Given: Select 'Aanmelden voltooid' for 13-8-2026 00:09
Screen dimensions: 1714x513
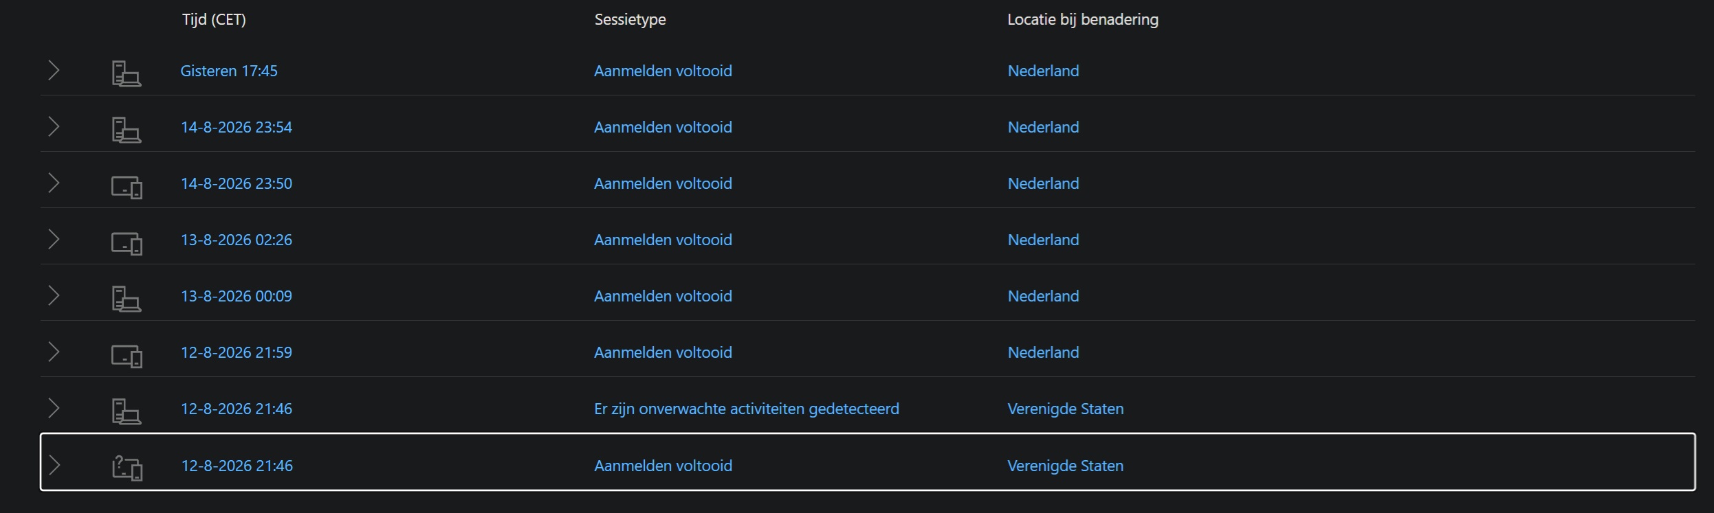Looking at the screenshot, I should coord(663,296).
